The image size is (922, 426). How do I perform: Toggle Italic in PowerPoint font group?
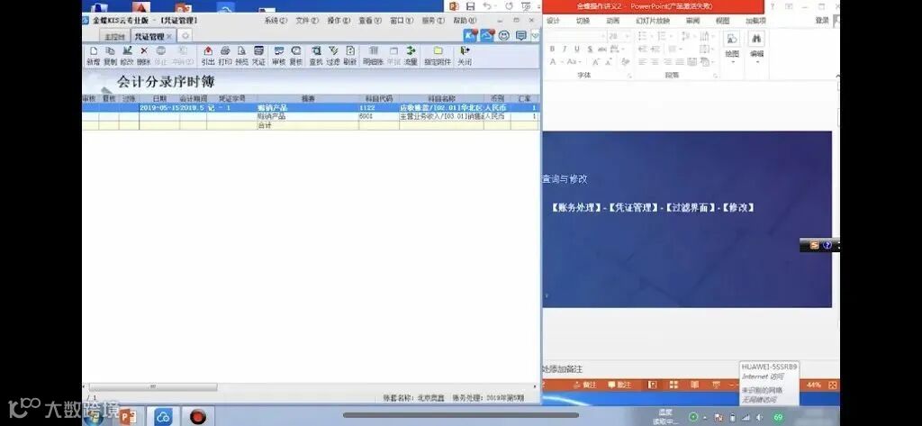point(565,49)
